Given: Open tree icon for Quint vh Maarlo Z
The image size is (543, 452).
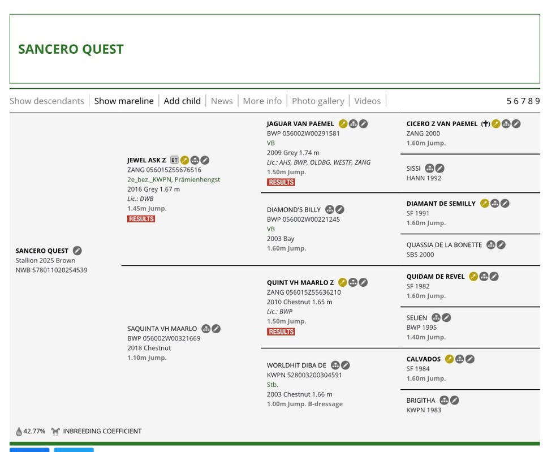Looking at the screenshot, I should click(353, 282).
